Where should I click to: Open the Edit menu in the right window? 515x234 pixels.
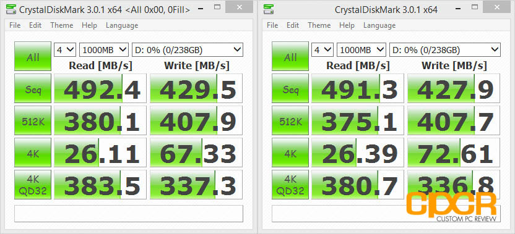point(292,25)
